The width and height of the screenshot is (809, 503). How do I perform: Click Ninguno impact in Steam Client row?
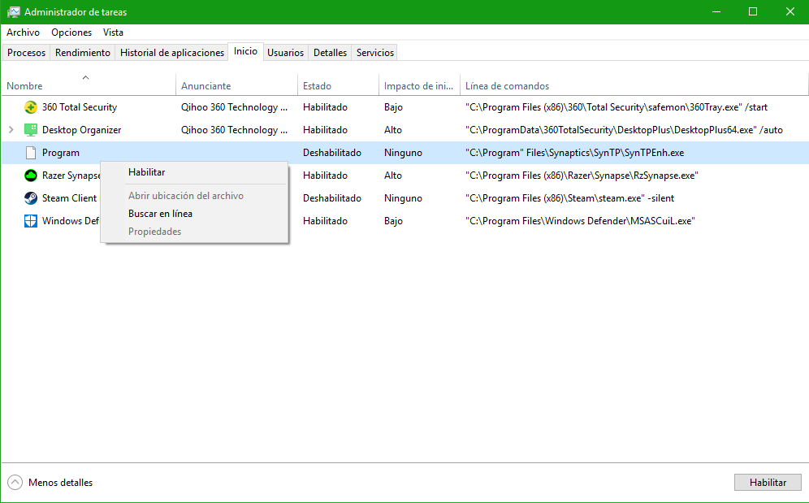click(403, 198)
